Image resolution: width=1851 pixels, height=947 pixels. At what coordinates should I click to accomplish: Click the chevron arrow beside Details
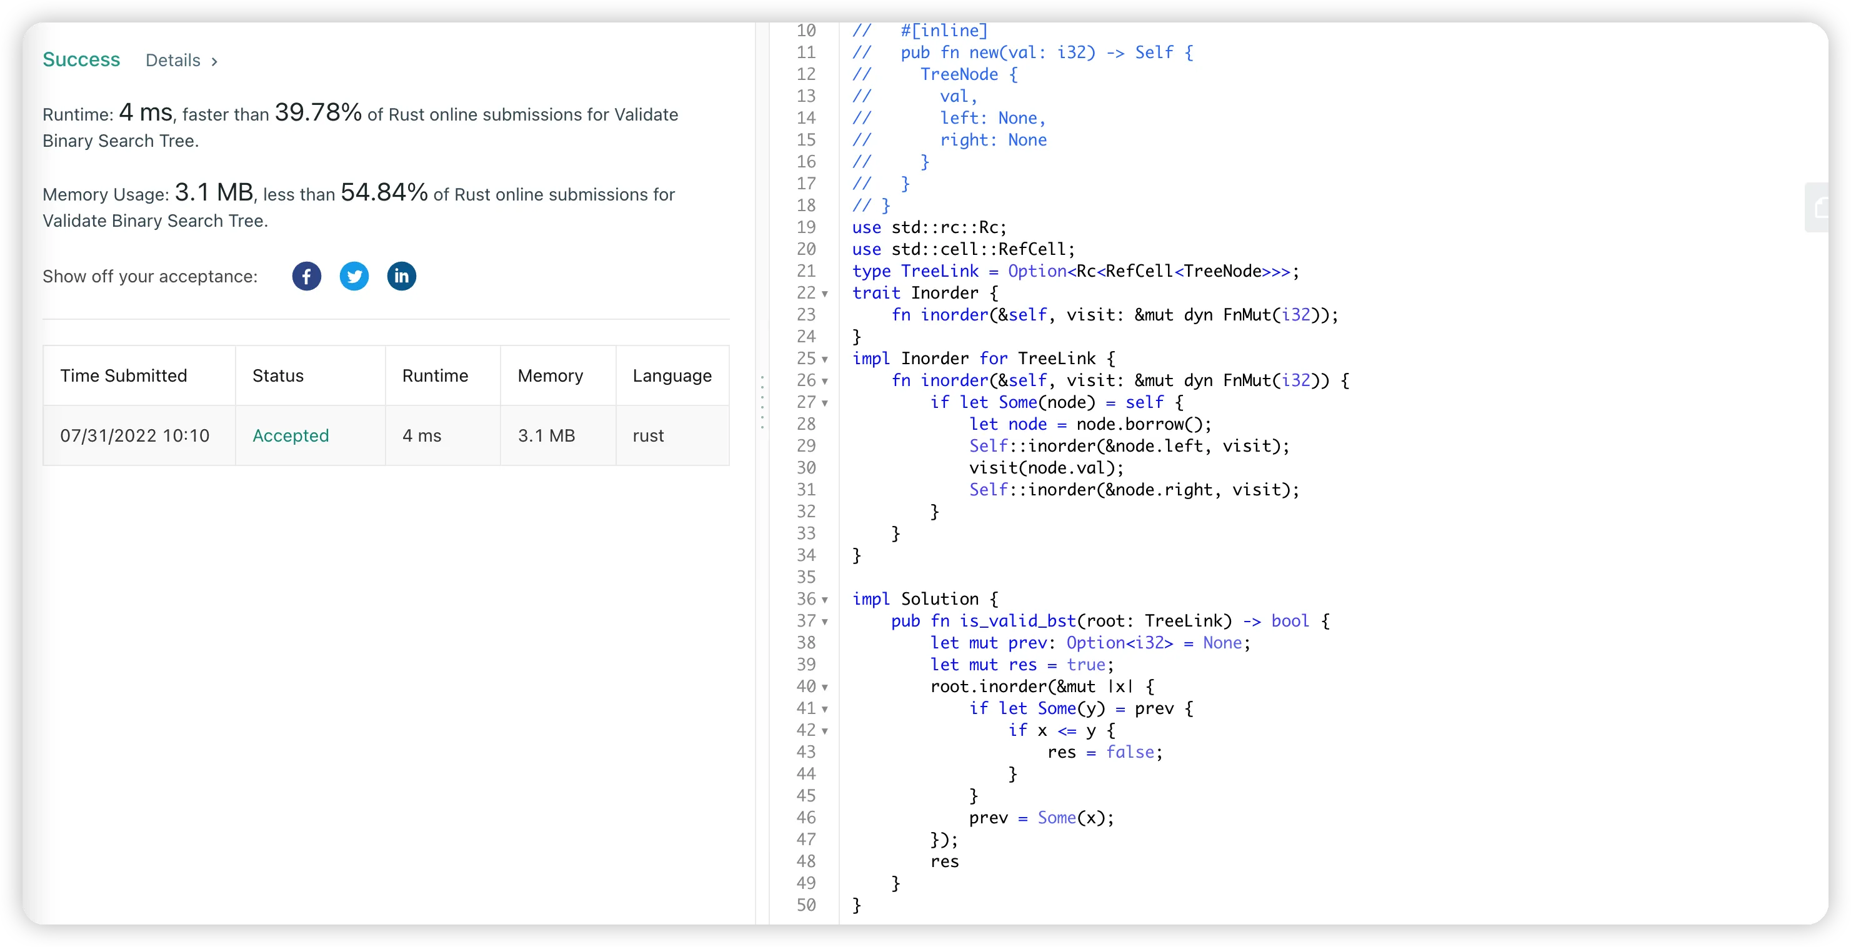click(x=214, y=61)
